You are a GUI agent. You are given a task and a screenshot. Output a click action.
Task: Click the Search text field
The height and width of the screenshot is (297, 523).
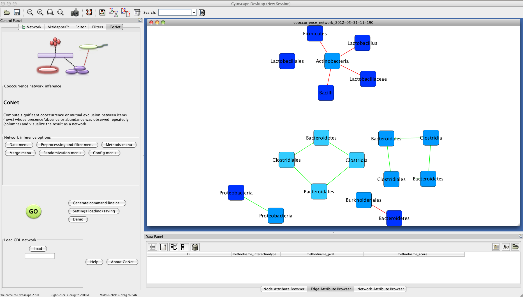175,12
